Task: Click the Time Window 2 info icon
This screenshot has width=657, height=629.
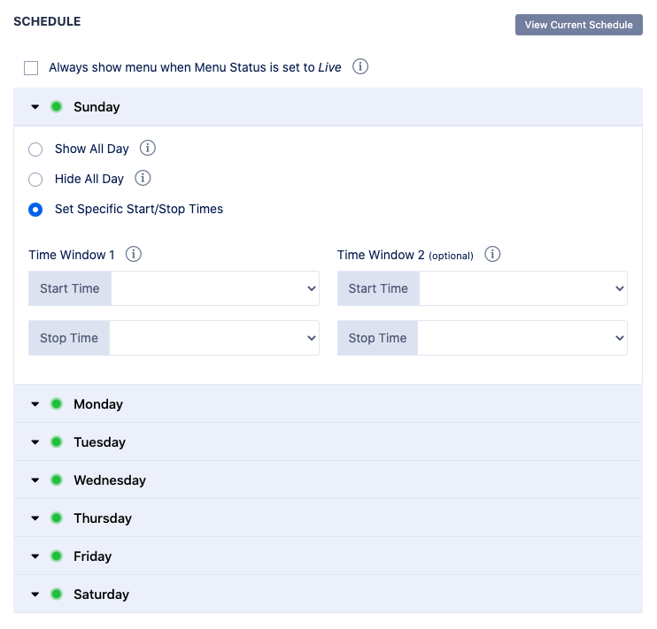Action: tap(493, 255)
